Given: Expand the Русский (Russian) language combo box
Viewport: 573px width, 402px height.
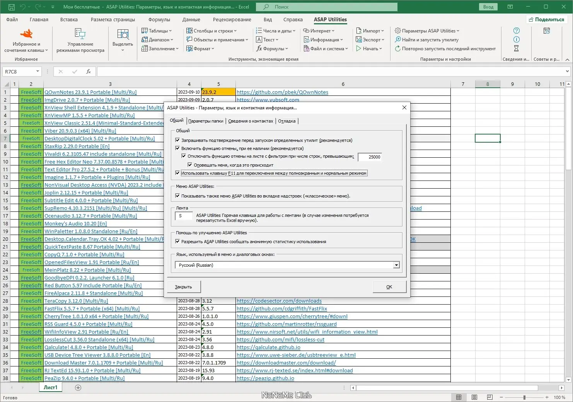Looking at the screenshot, I should [396, 265].
